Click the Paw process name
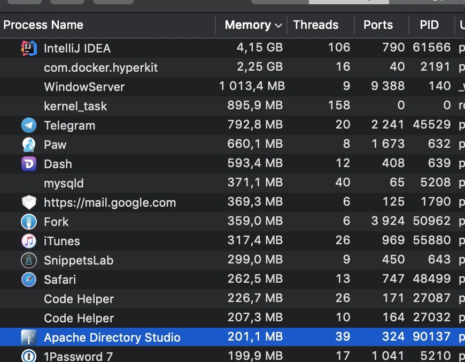Viewport: 465px width, 362px height. coord(55,145)
